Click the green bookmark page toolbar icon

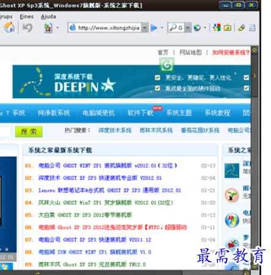point(48,27)
